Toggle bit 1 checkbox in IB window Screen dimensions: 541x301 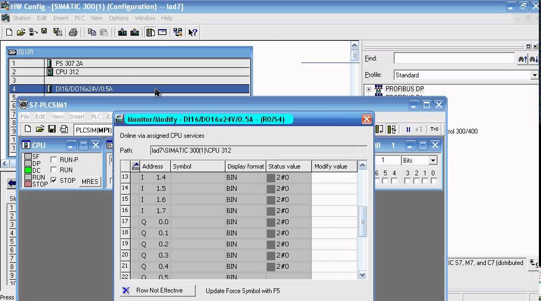pos(425,180)
